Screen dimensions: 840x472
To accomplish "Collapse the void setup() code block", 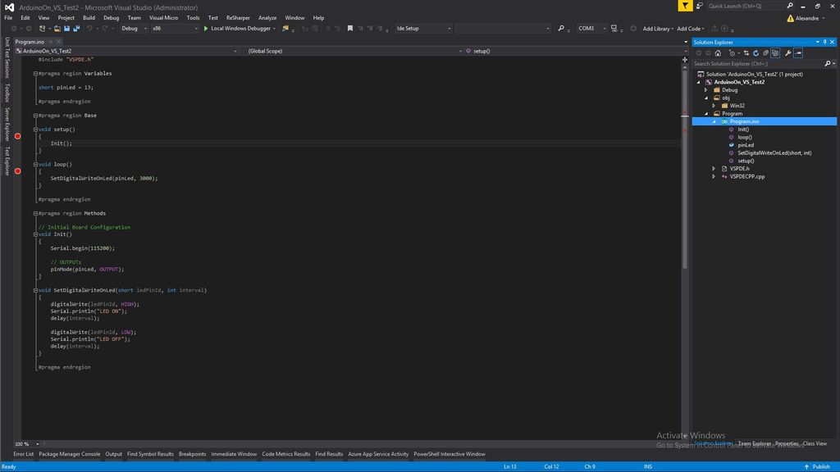I will [35, 129].
